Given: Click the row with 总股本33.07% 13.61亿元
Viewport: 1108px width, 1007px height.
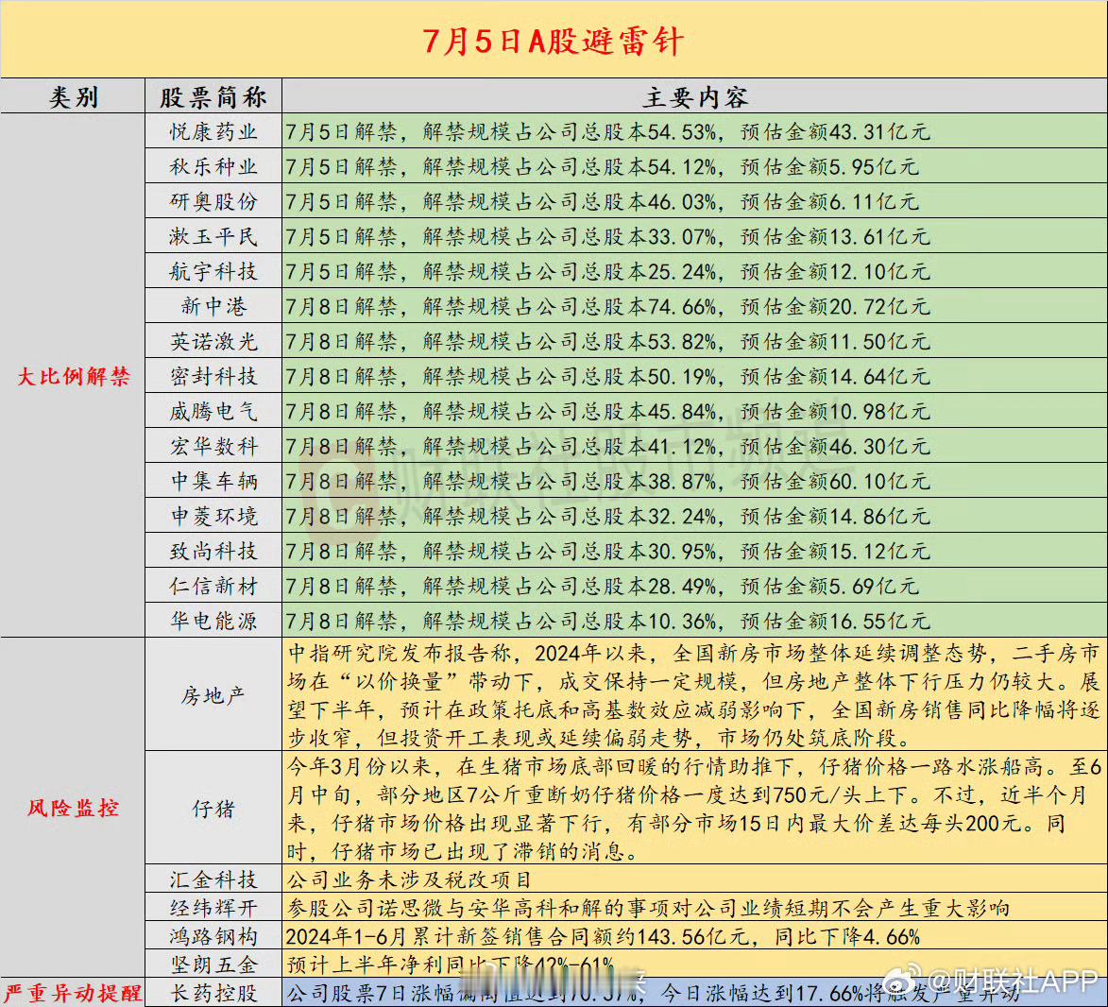Looking at the screenshot, I should (x=694, y=237).
